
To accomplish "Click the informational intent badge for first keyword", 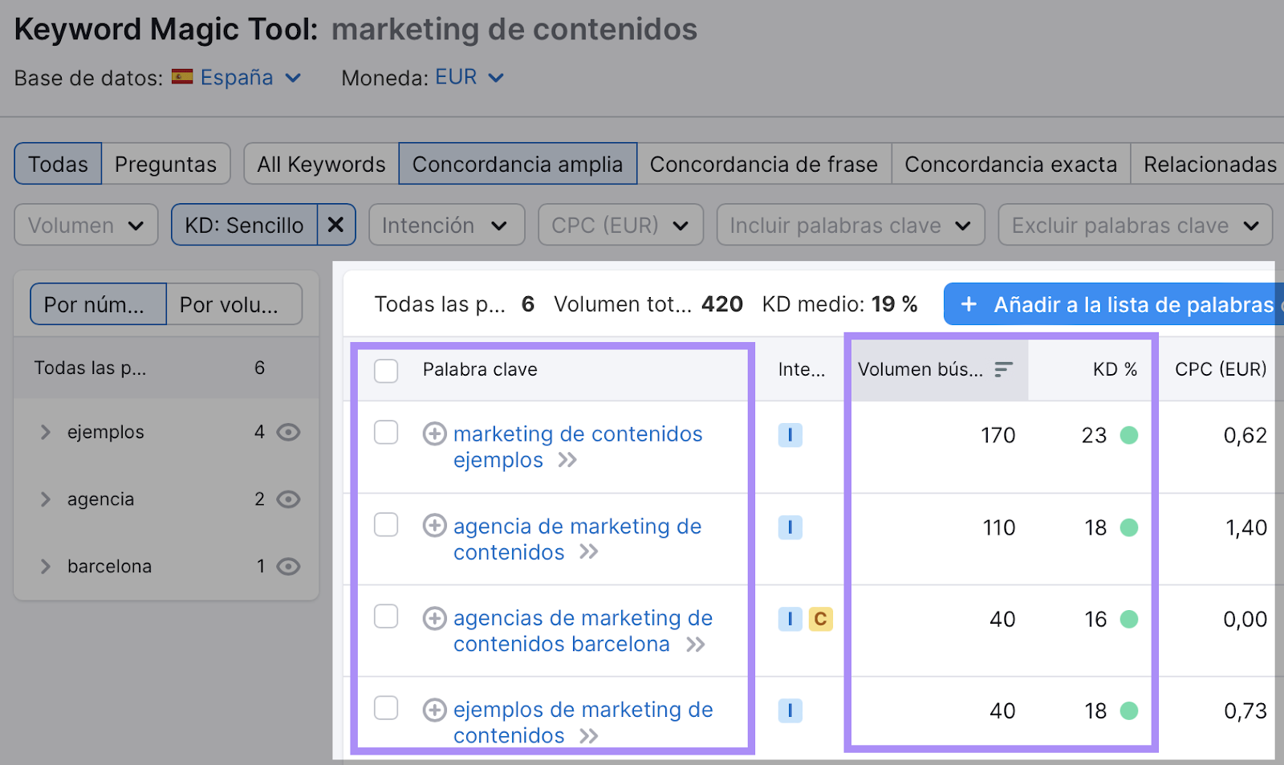I will tap(790, 435).
